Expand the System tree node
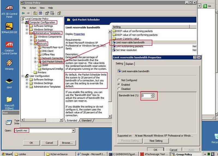The height and width of the screenshot is (156, 218). [31, 40]
